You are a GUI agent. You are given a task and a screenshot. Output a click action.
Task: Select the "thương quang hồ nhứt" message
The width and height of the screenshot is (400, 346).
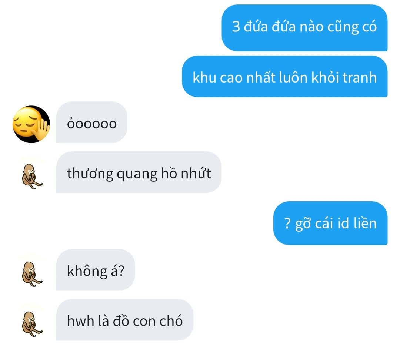(139, 172)
